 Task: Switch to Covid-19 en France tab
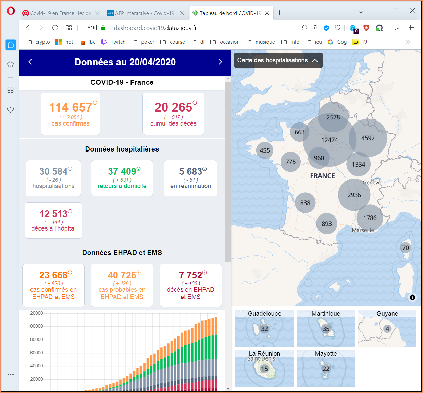60,13
